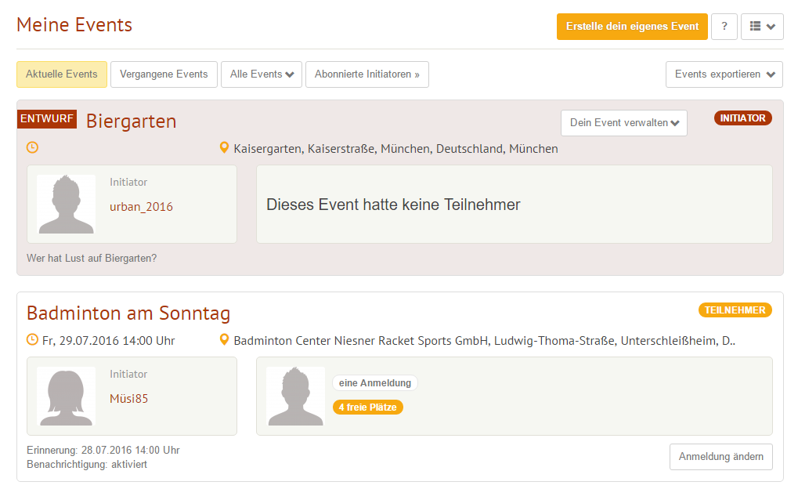This screenshot has width=798, height=489.
Task: Expand the Alle Events dropdown
Action: (x=262, y=74)
